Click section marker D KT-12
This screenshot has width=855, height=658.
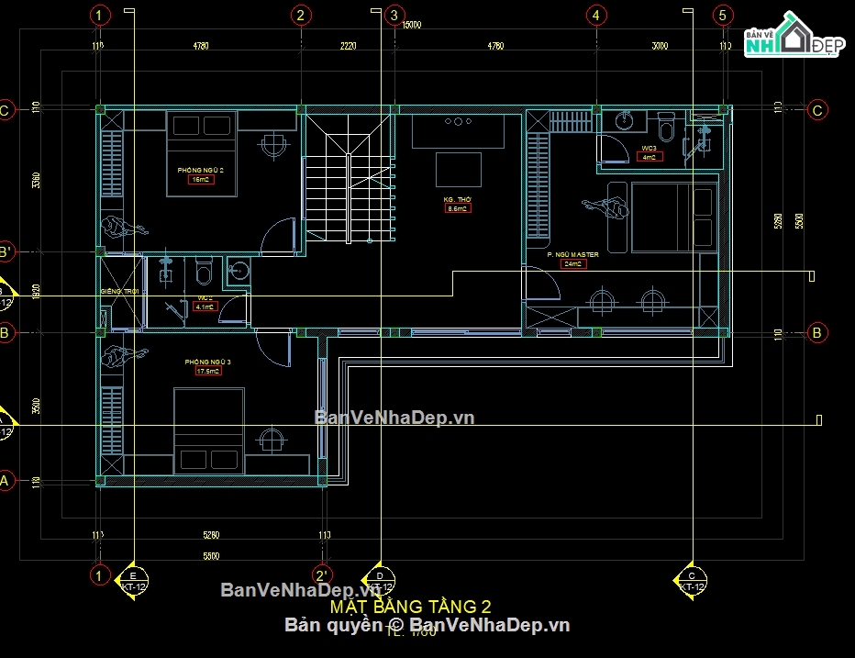coord(380,582)
